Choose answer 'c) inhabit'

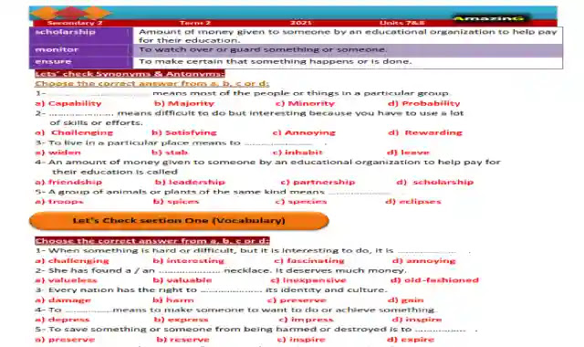click(297, 152)
